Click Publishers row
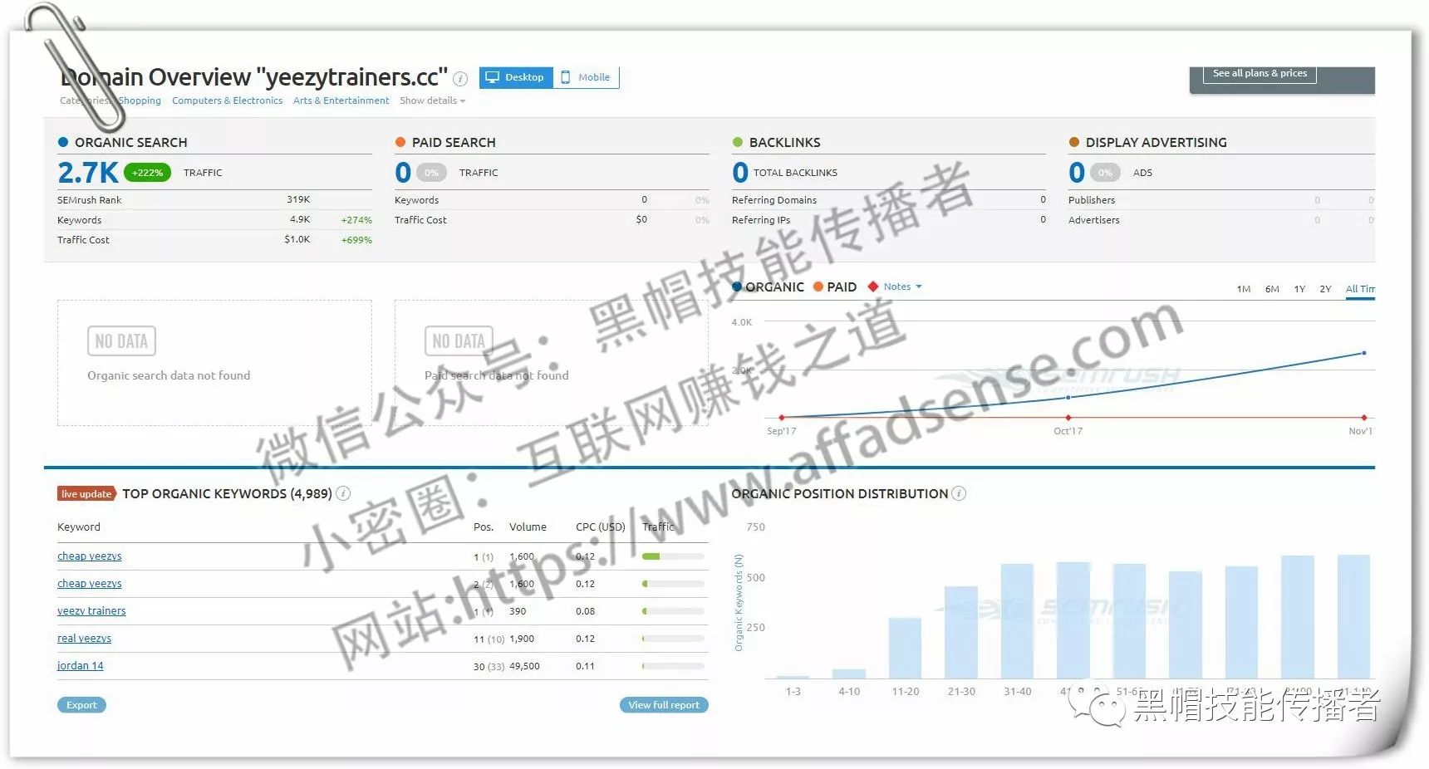Image resolution: width=1429 pixels, height=769 pixels. coord(1221,200)
